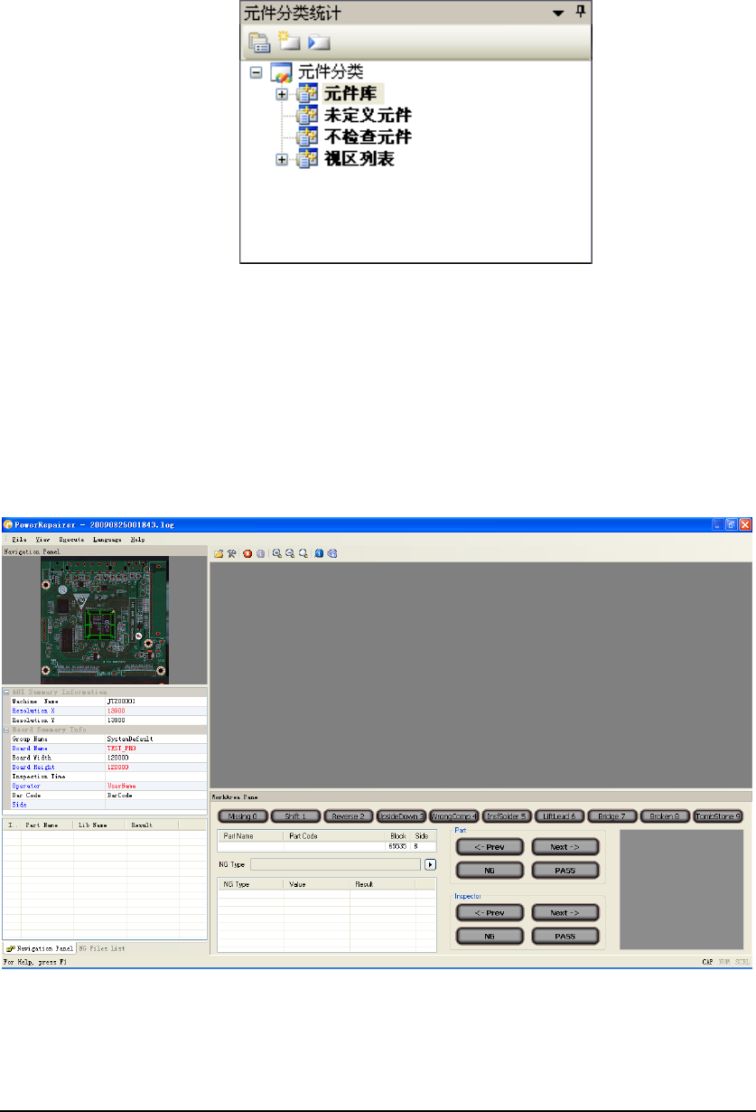756x1112 pixels.
Task: Click the pin icon of 元件分类统计 panel
Action: [x=581, y=13]
